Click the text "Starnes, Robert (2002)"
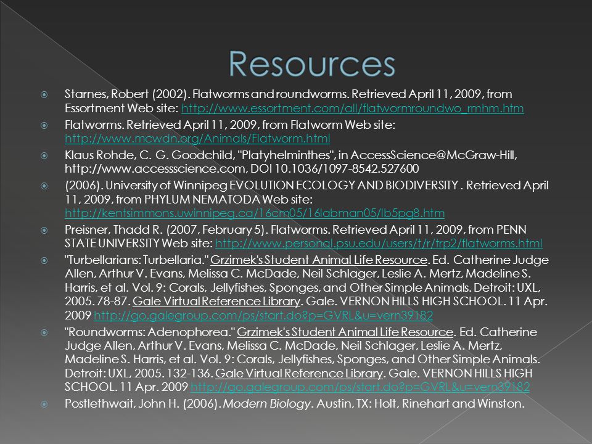The image size is (592, 444). click(127, 94)
